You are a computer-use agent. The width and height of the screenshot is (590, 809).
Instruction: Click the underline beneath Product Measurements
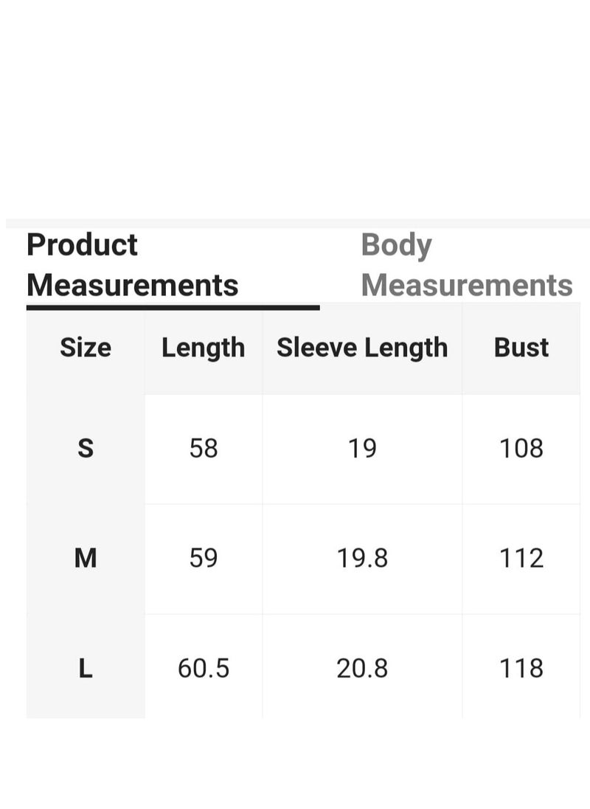click(173, 308)
